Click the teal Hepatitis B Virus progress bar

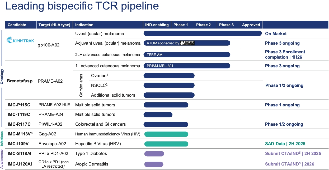[166, 144]
